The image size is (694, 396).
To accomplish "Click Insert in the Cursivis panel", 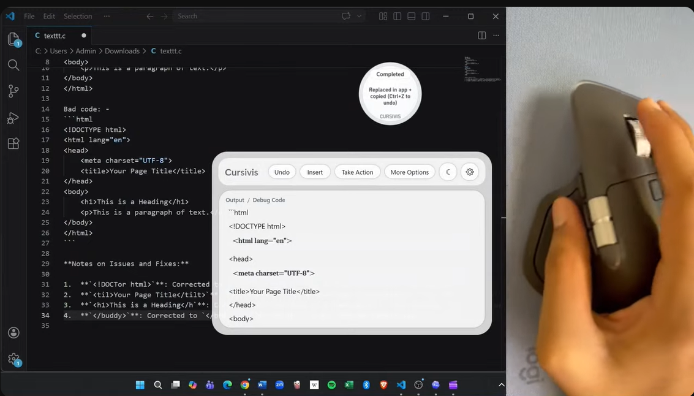I will [x=315, y=172].
